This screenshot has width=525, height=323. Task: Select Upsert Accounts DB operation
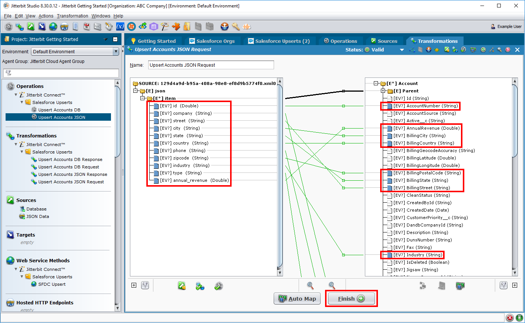point(59,110)
